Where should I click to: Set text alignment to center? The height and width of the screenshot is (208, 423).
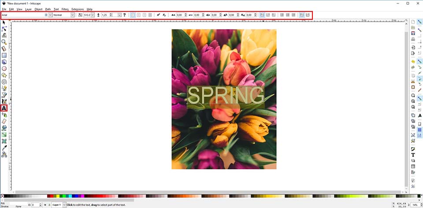(139, 15)
